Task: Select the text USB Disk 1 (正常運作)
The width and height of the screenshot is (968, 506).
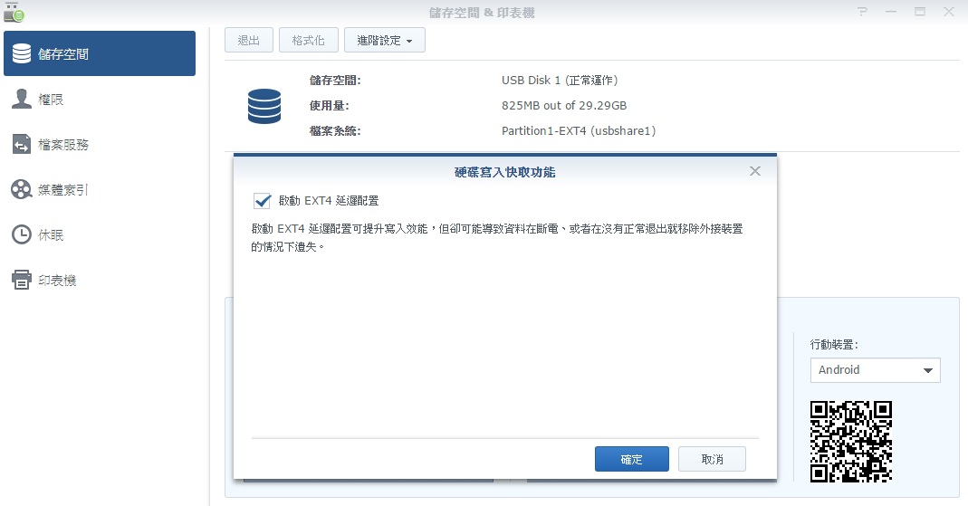Action: coord(560,81)
